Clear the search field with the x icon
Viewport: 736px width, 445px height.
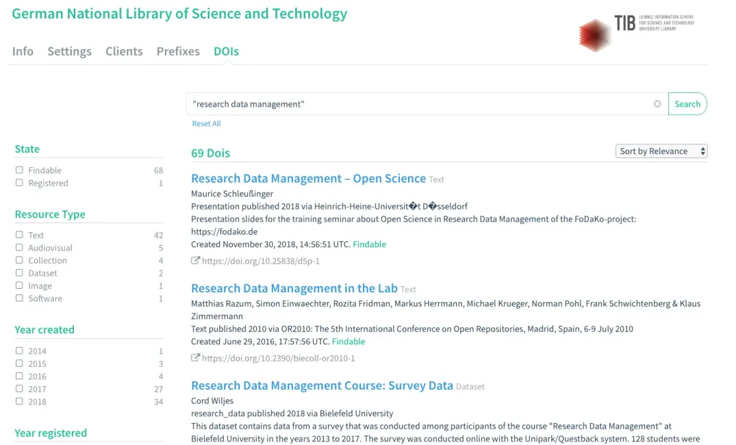[657, 104]
